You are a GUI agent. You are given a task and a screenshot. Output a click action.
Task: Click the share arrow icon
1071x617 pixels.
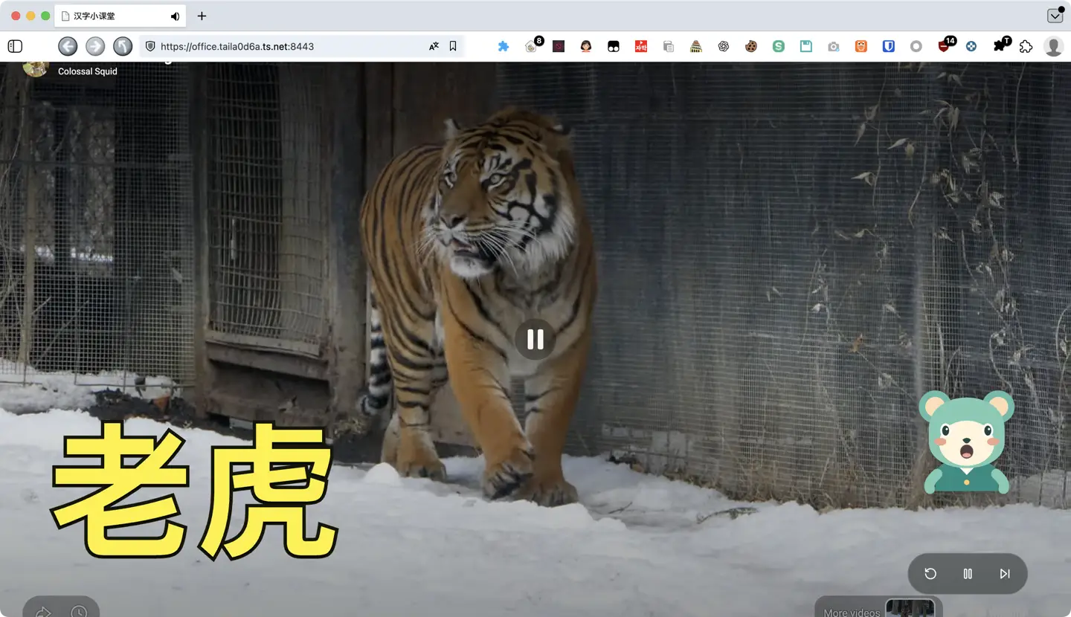[x=44, y=611]
